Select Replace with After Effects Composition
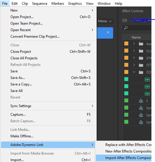155x162 pixels. (124, 145)
